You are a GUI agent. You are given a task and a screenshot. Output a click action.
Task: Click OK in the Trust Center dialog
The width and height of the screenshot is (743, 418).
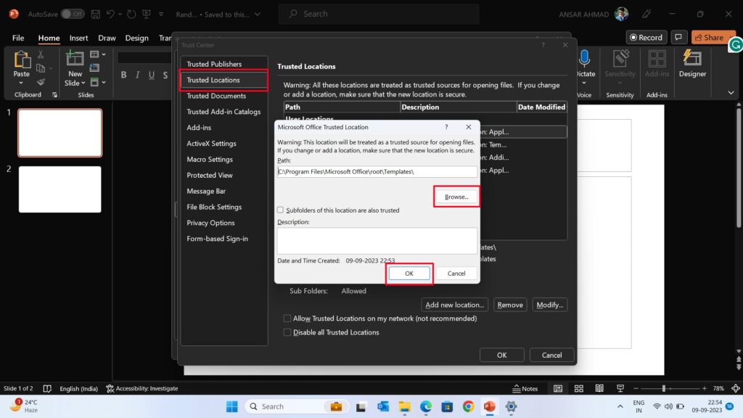point(501,355)
